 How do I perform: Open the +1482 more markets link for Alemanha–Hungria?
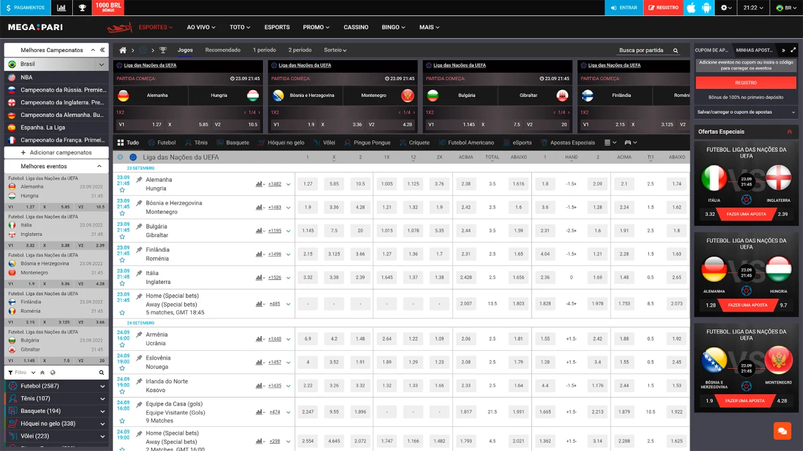tap(275, 184)
